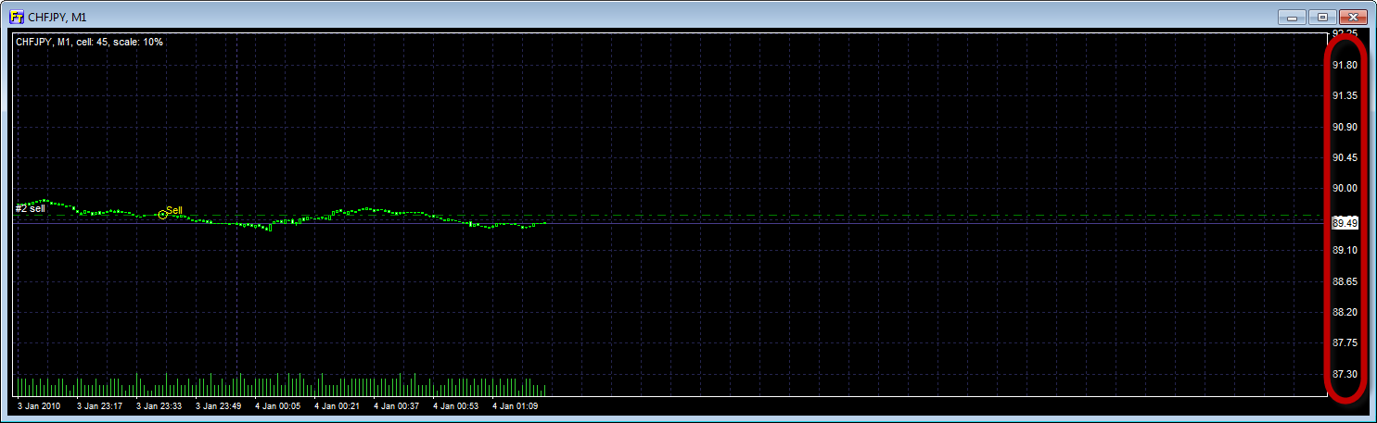Click the CHFJPY chart window icon
1377x423 pixels.
coord(16,17)
